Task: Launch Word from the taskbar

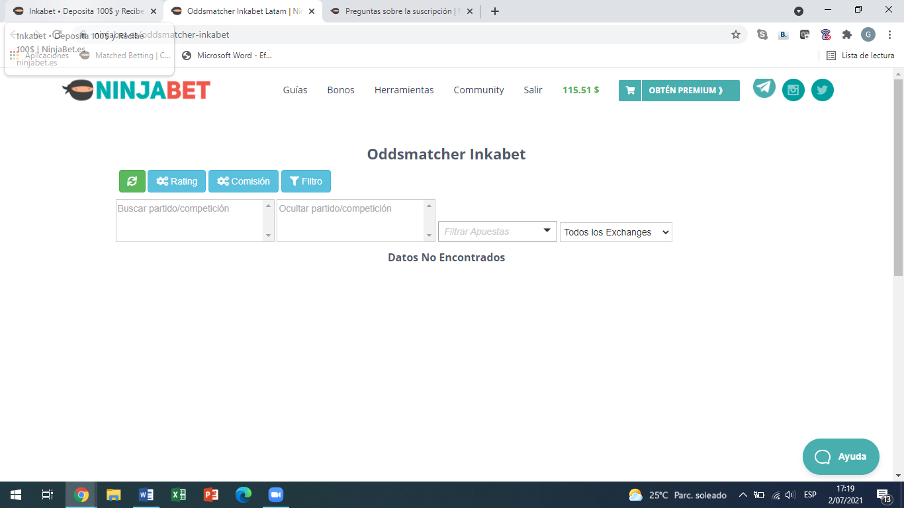Action: point(146,495)
